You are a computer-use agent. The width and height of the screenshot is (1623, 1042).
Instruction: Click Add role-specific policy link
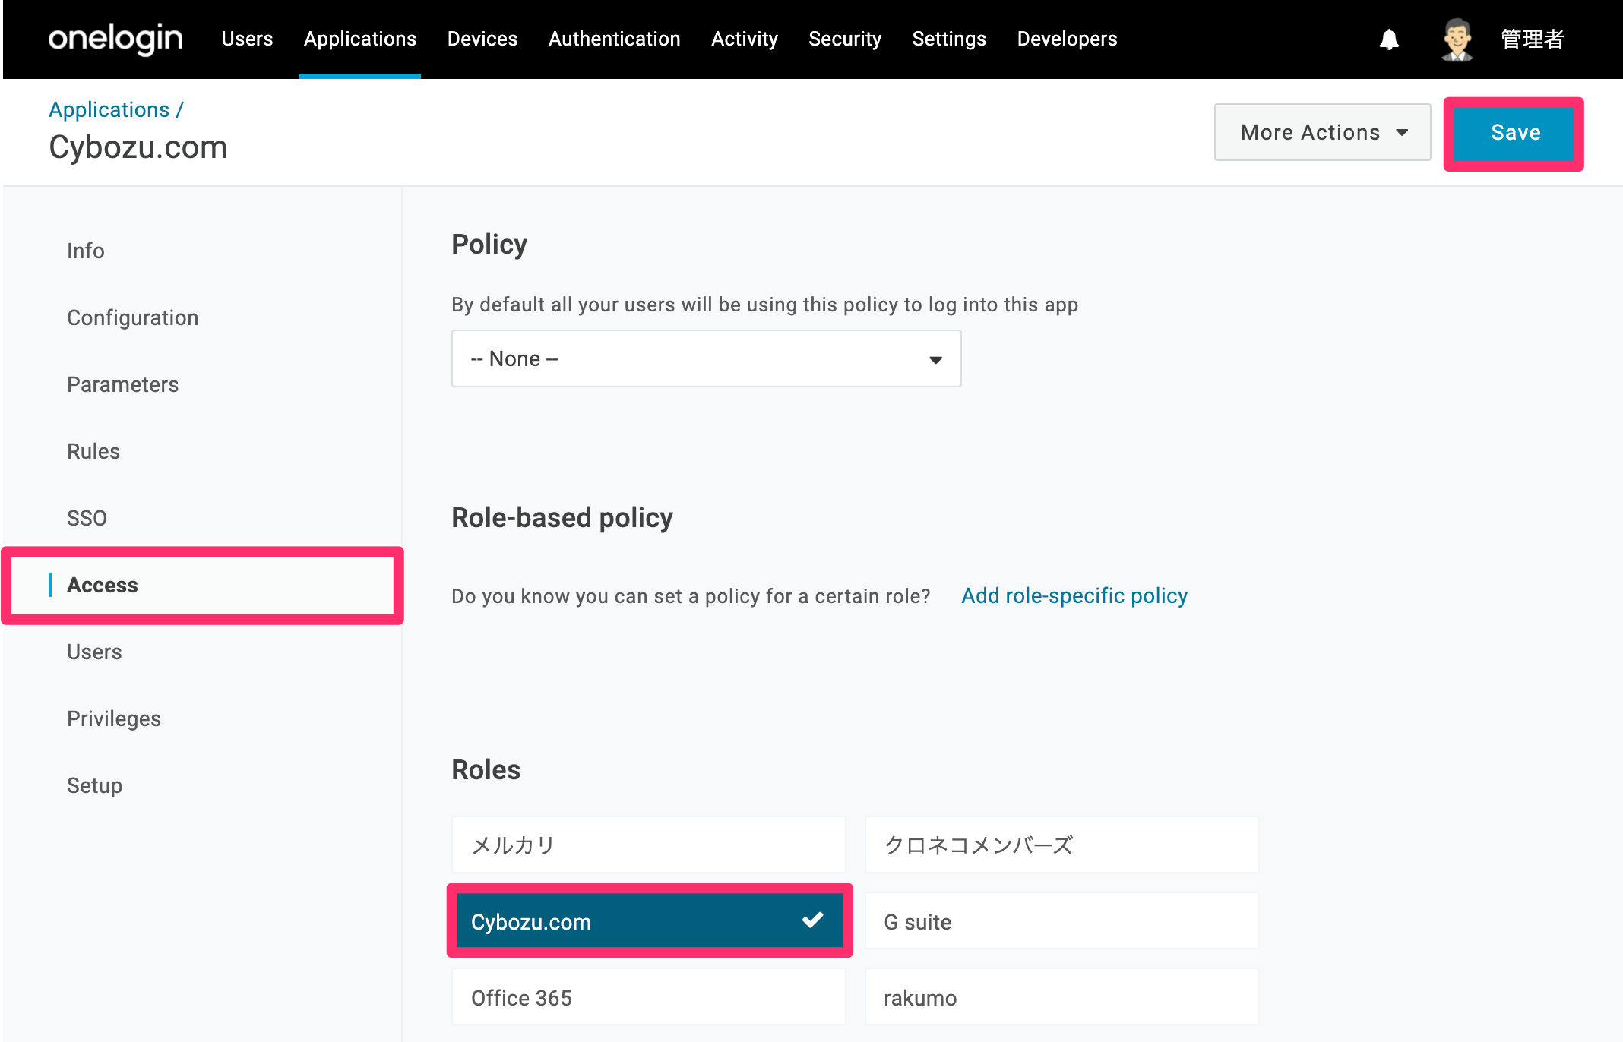pyautogui.click(x=1074, y=595)
